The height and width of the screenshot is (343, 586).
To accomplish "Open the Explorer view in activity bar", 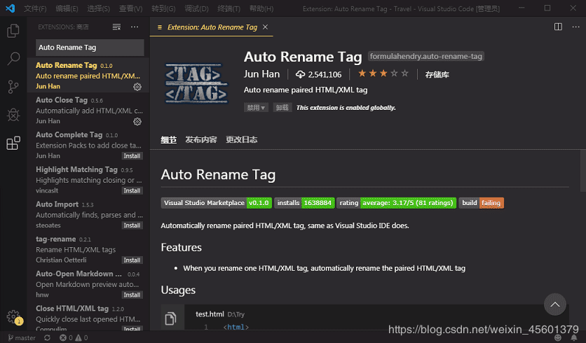I will pos(13,31).
